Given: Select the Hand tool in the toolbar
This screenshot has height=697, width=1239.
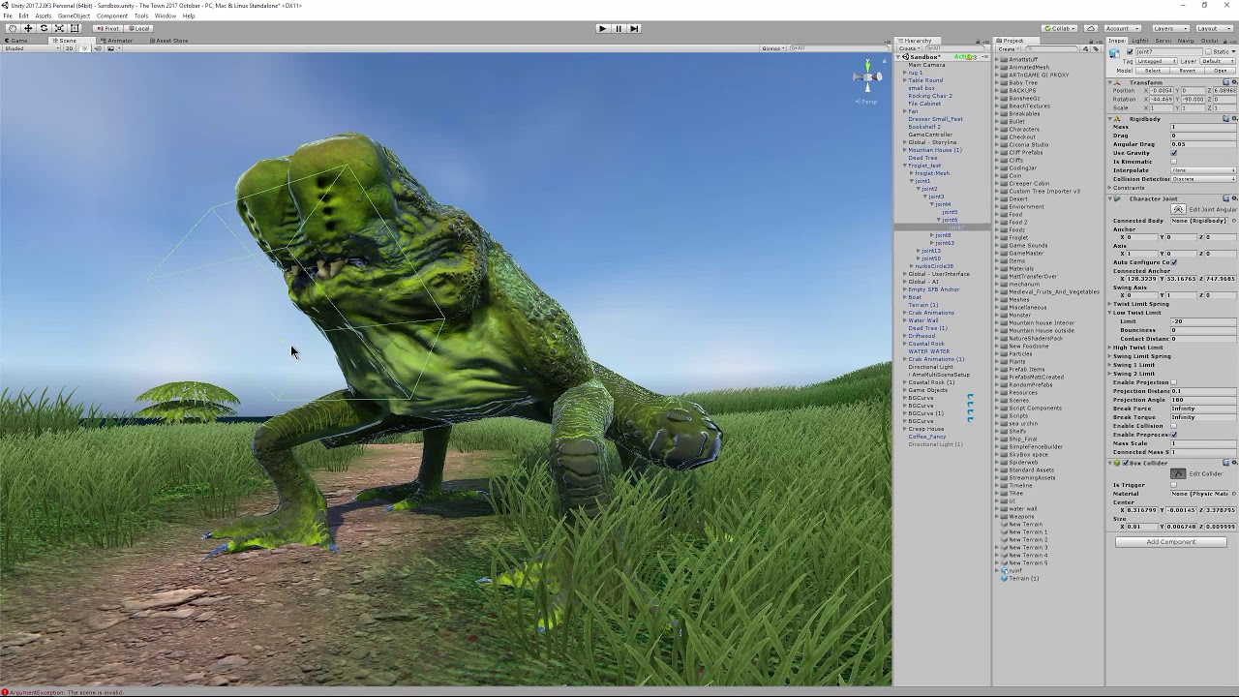Looking at the screenshot, I should [14, 28].
